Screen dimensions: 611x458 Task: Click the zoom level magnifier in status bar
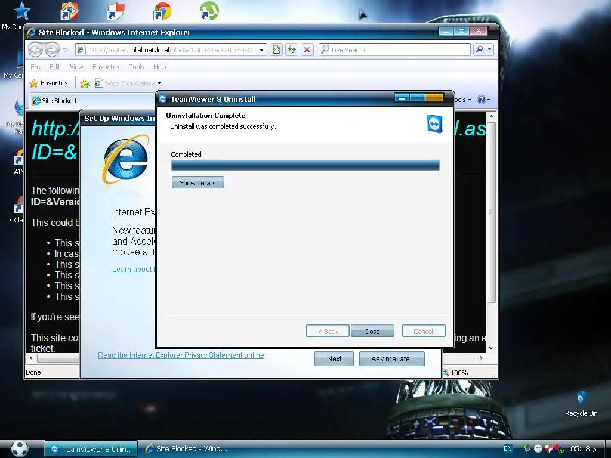click(x=446, y=372)
